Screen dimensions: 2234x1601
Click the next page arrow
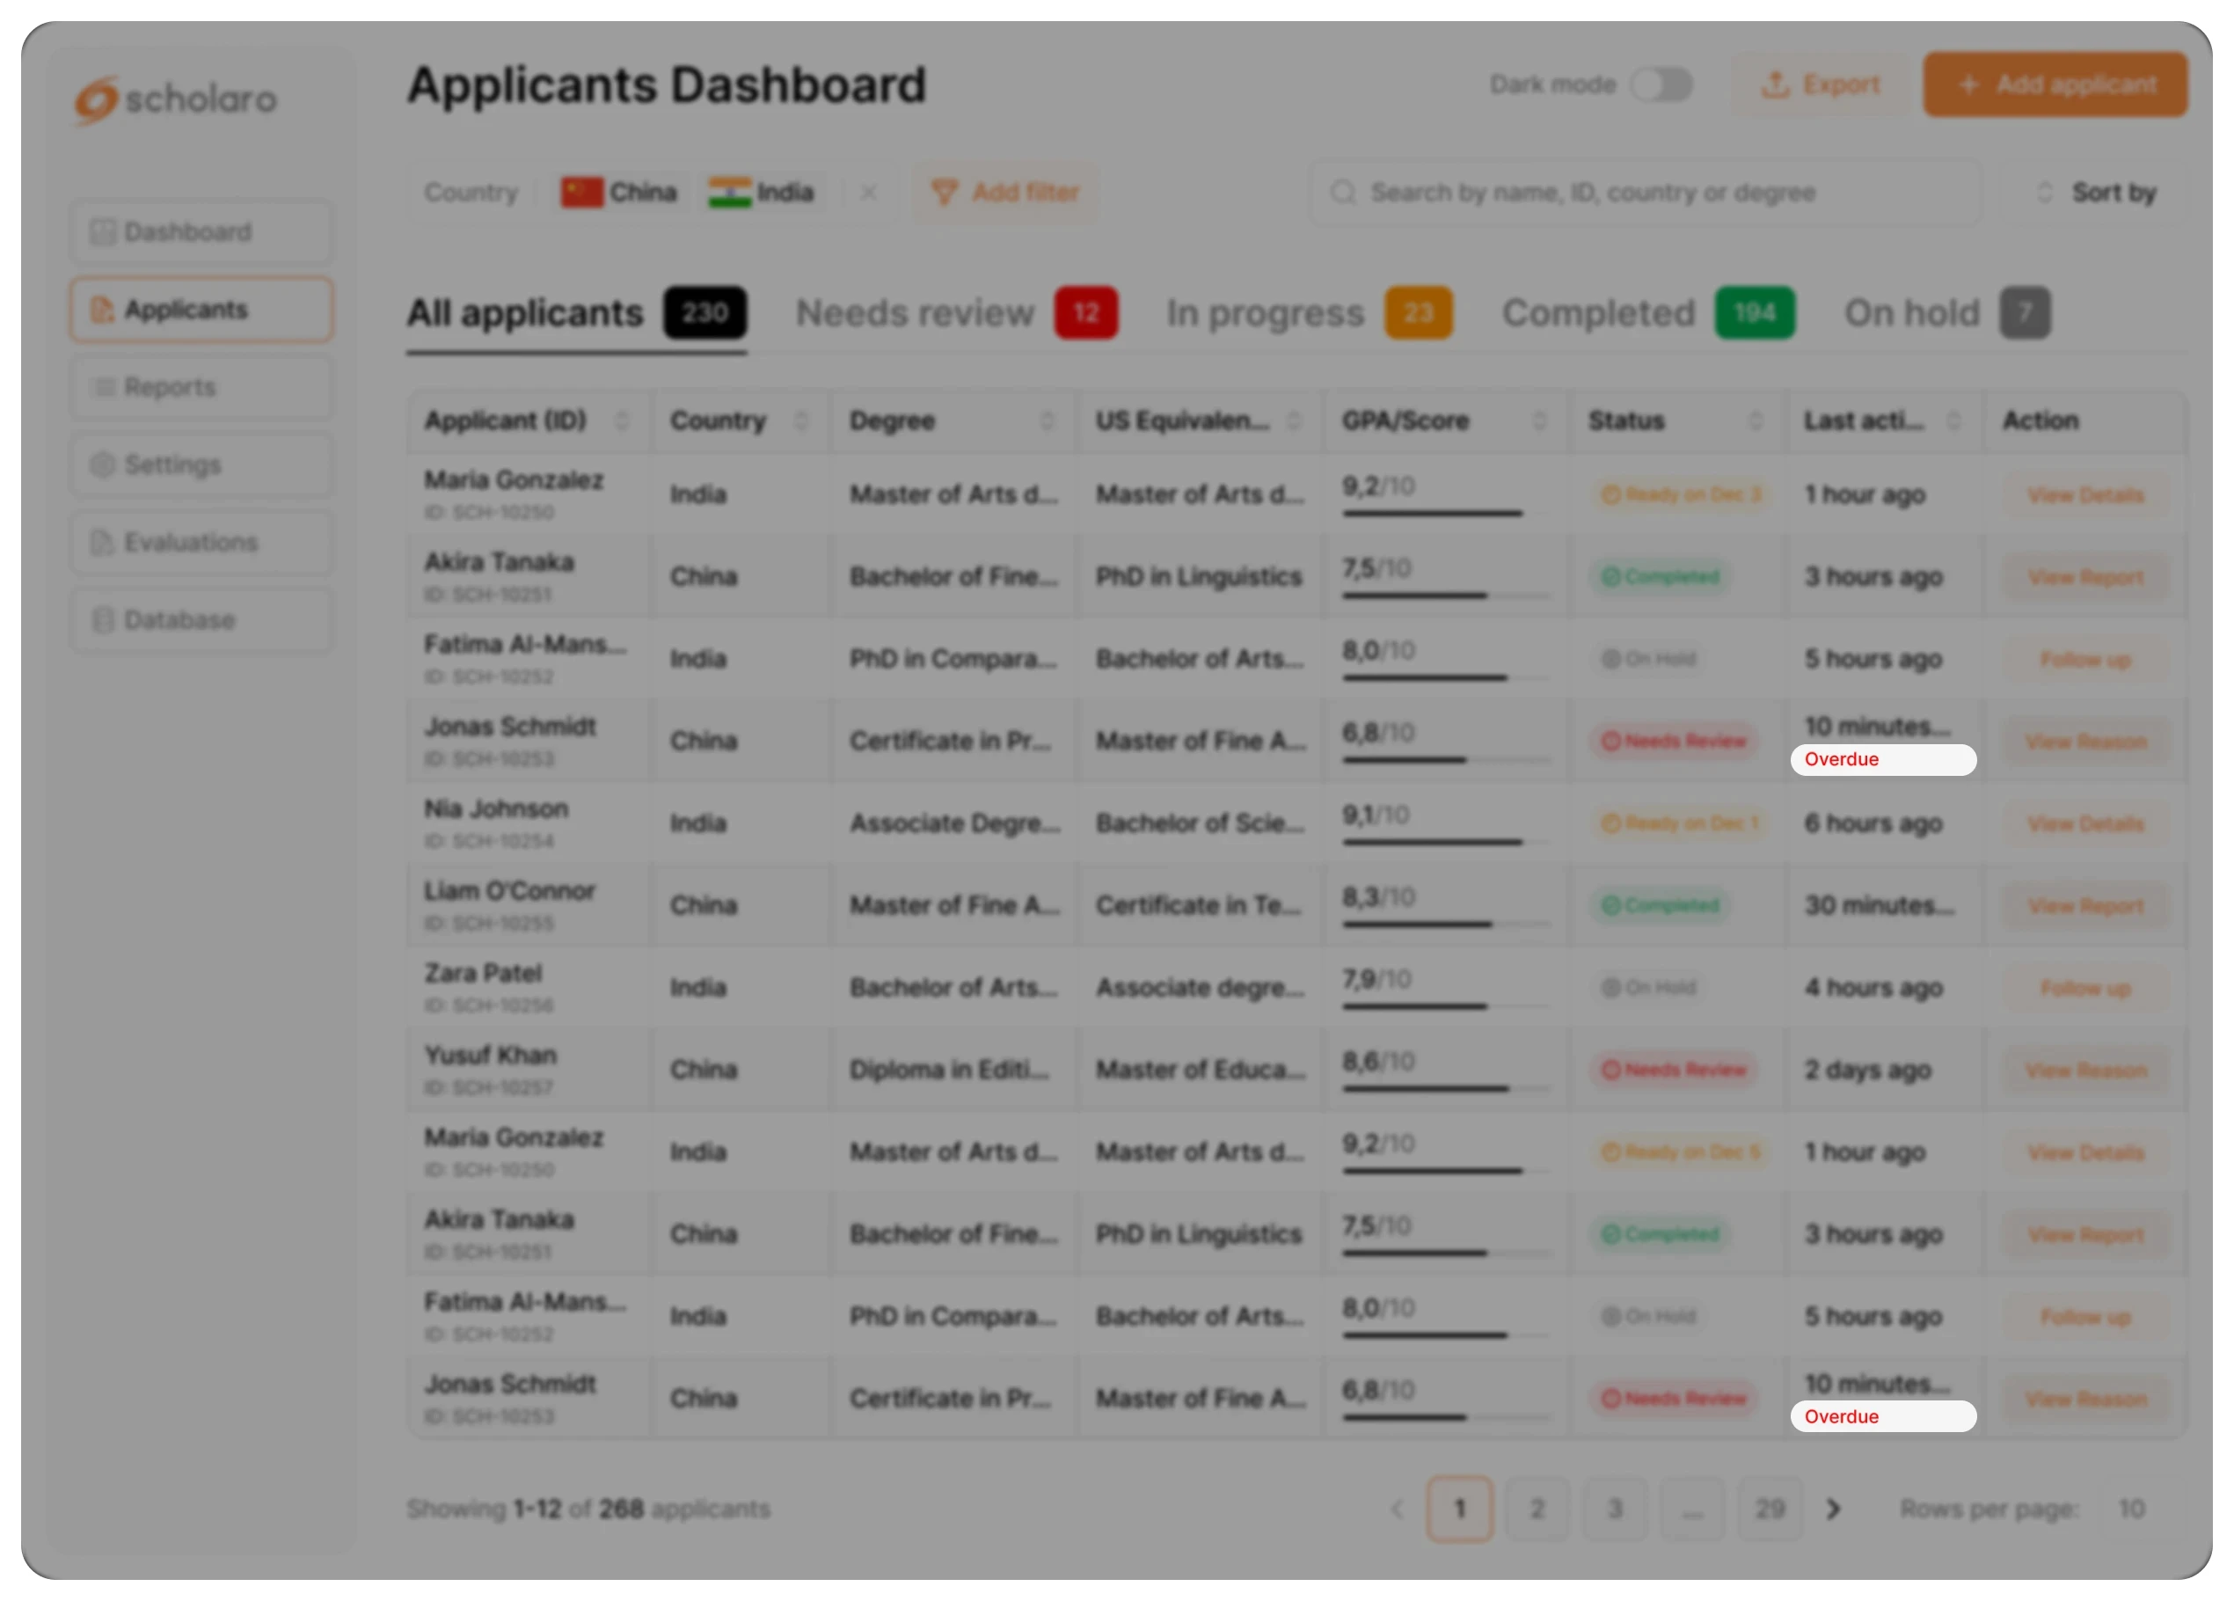click(1832, 1509)
